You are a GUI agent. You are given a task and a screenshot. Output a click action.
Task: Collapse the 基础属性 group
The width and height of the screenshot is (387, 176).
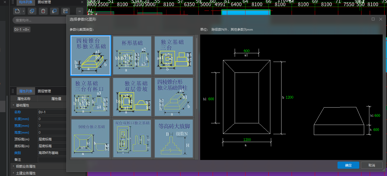coord(13,105)
